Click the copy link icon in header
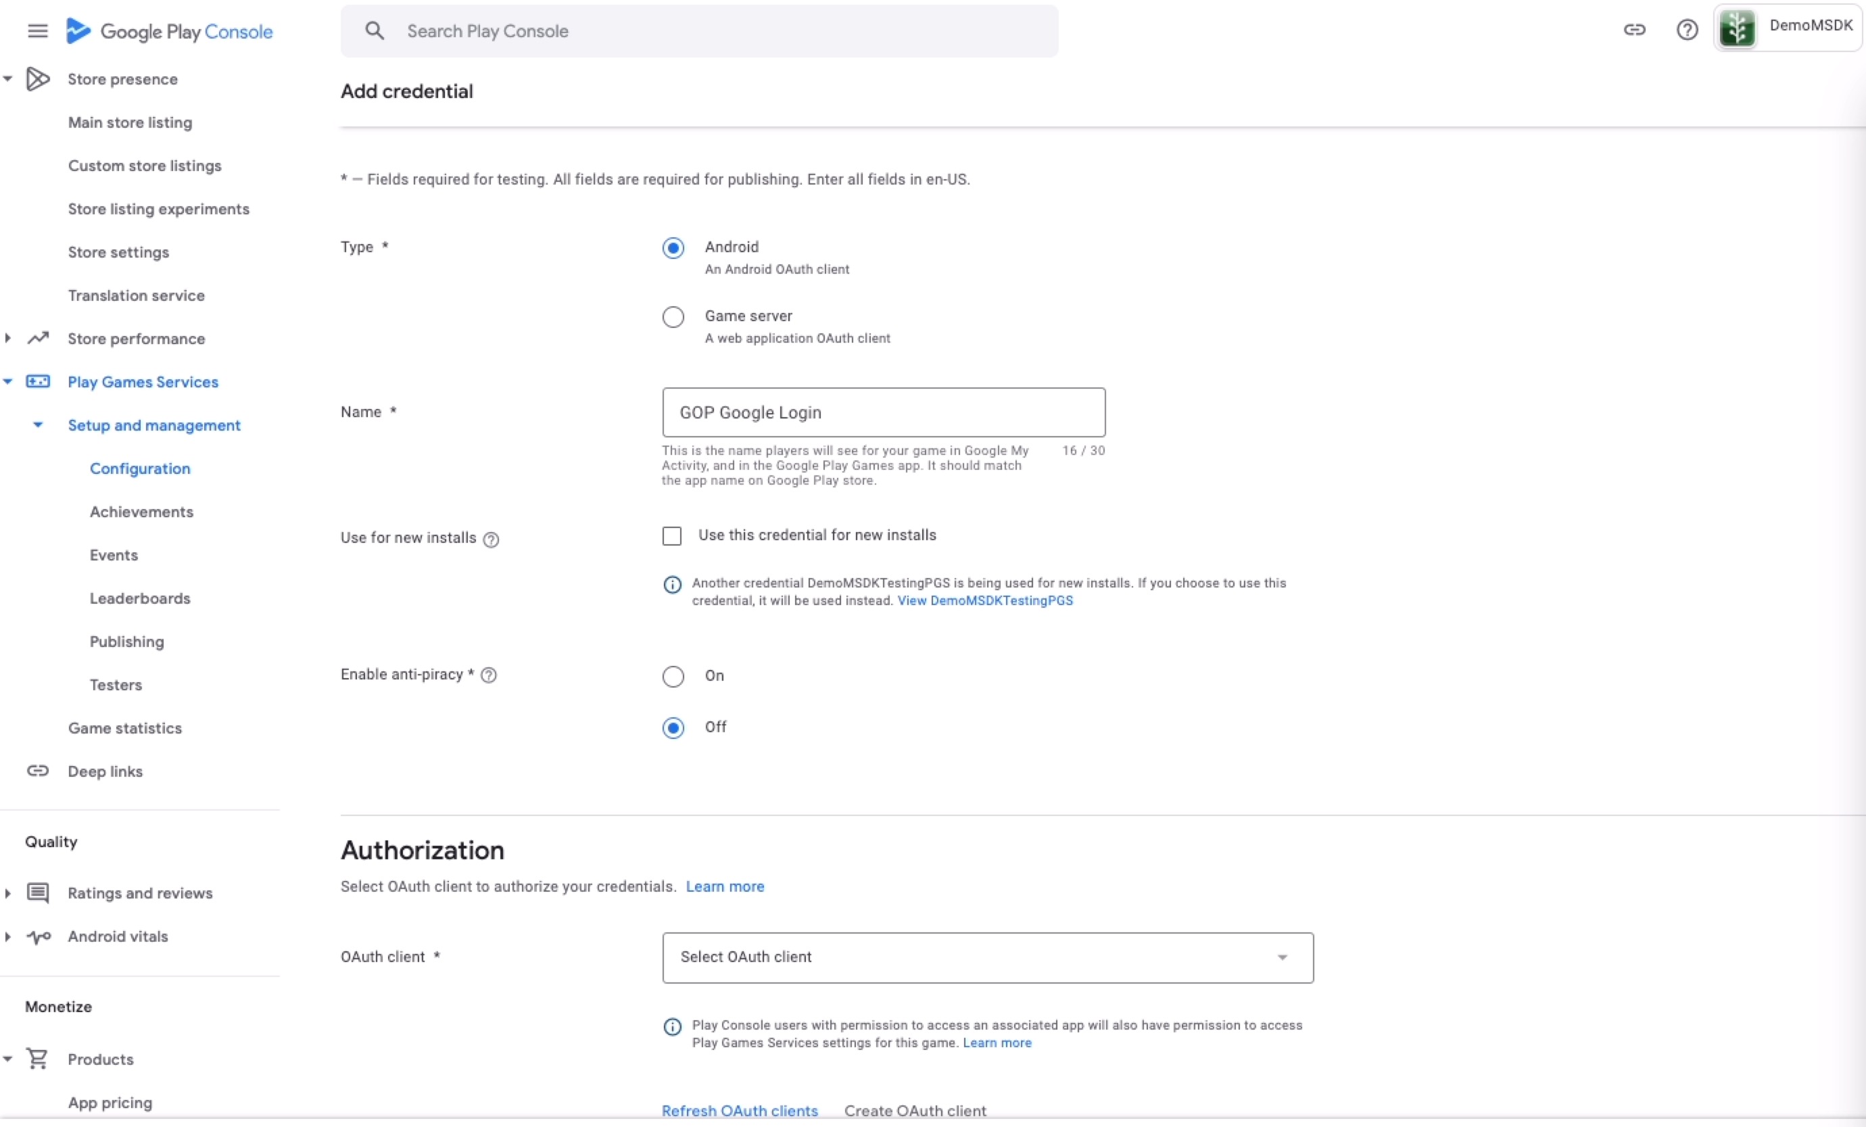The height and width of the screenshot is (1127, 1866). point(1634,30)
